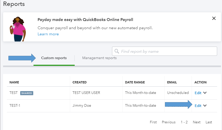This screenshot has height=130, width=222.
Task: Expand the dropdown arrow for TEST-1 report
Action: coord(205,106)
